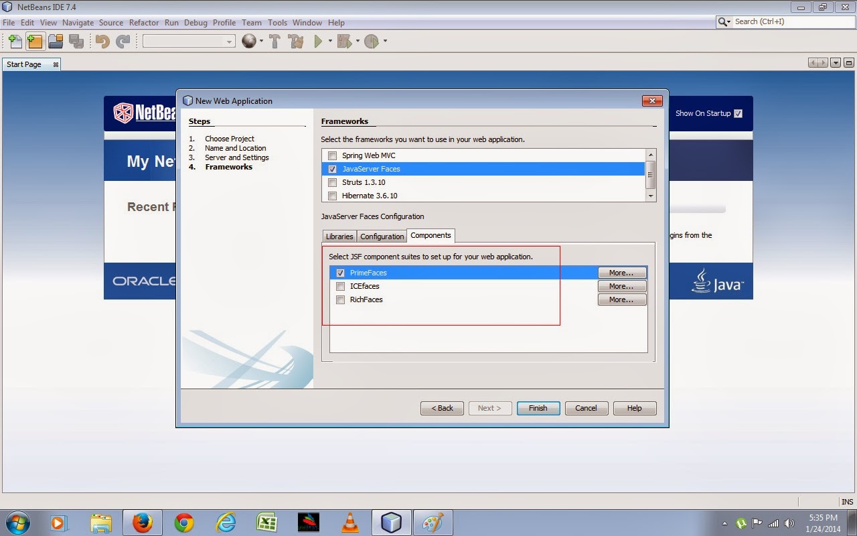Image resolution: width=857 pixels, height=536 pixels.
Task: Open the File menu
Action: click(9, 22)
